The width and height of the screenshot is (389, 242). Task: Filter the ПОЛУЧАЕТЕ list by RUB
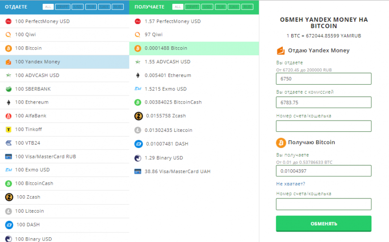247,7
